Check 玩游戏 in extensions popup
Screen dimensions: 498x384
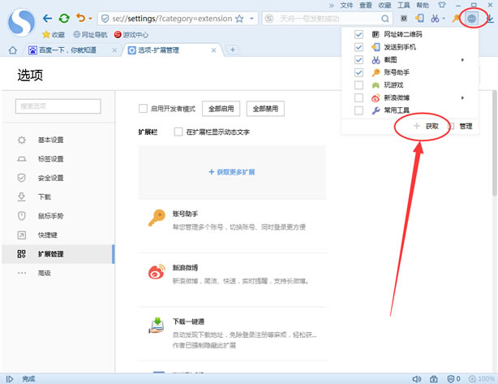tap(358, 85)
